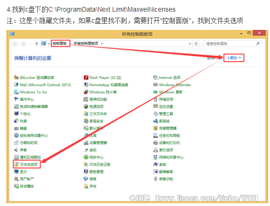
Task: Open the 日期和时间 clock icon
Action: click(x=16, y=143)
